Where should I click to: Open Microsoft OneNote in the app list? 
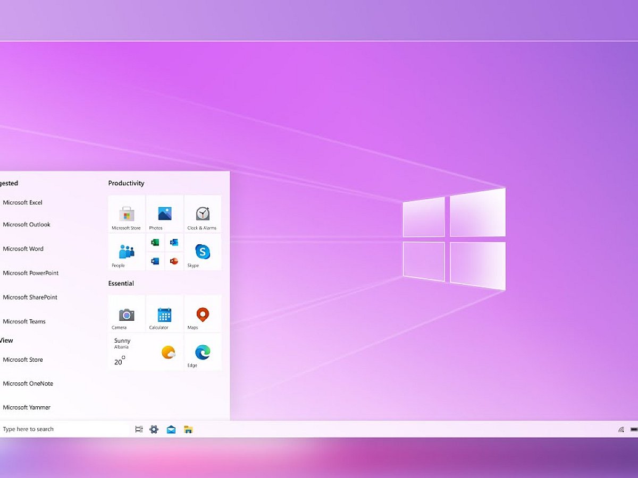[28, 383]
